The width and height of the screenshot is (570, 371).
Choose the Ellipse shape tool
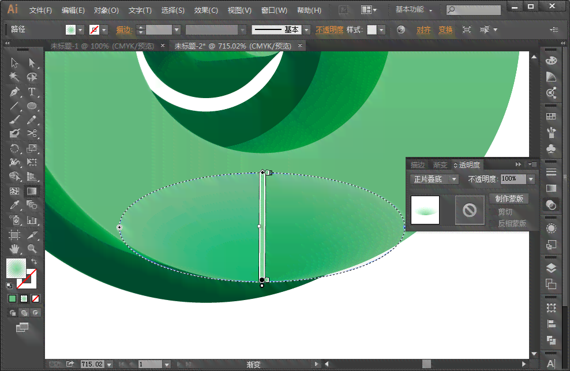[x=32, y=106]
